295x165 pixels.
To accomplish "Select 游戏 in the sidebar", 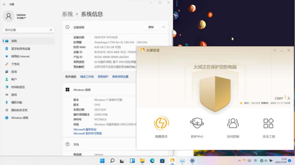I will (x=29, y=95).
